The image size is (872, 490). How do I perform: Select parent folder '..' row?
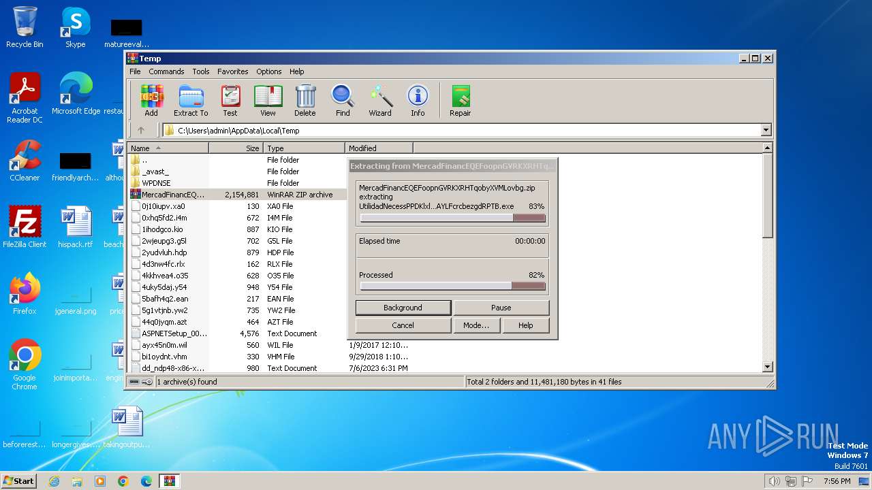pos(237,160)
